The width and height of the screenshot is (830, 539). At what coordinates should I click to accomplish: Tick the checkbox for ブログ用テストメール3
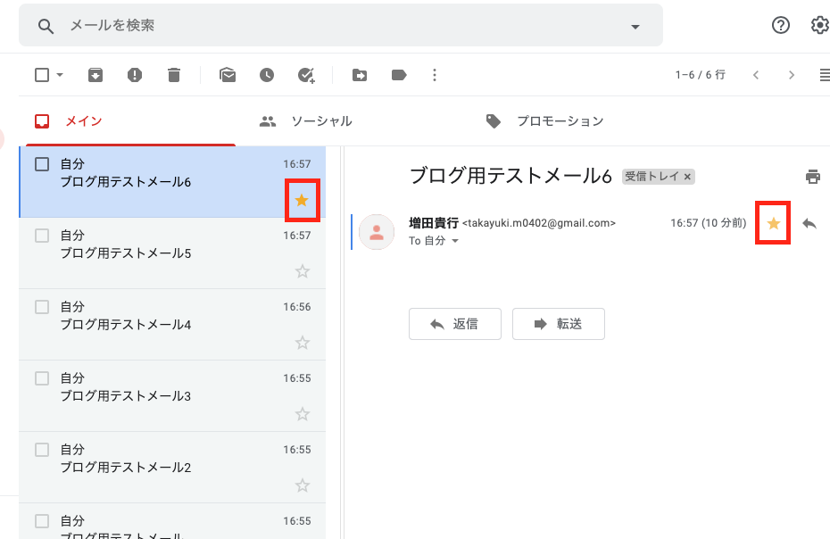coord(42,378)
